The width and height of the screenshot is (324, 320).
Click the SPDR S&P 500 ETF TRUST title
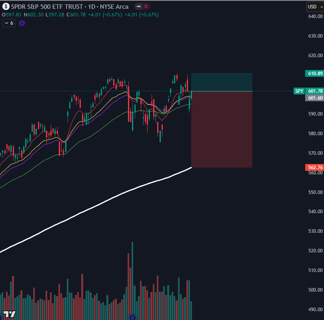[x=47, y=7]
